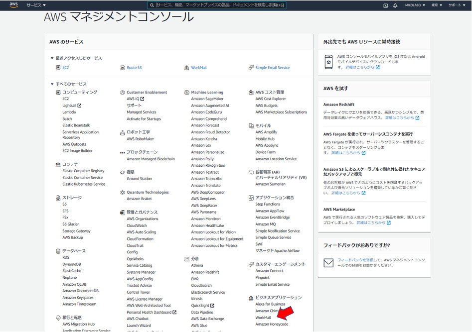This screenshot has width=472, height=332.
Task: Open the CloudWatch service link
Action: click(x=137, y=225)
